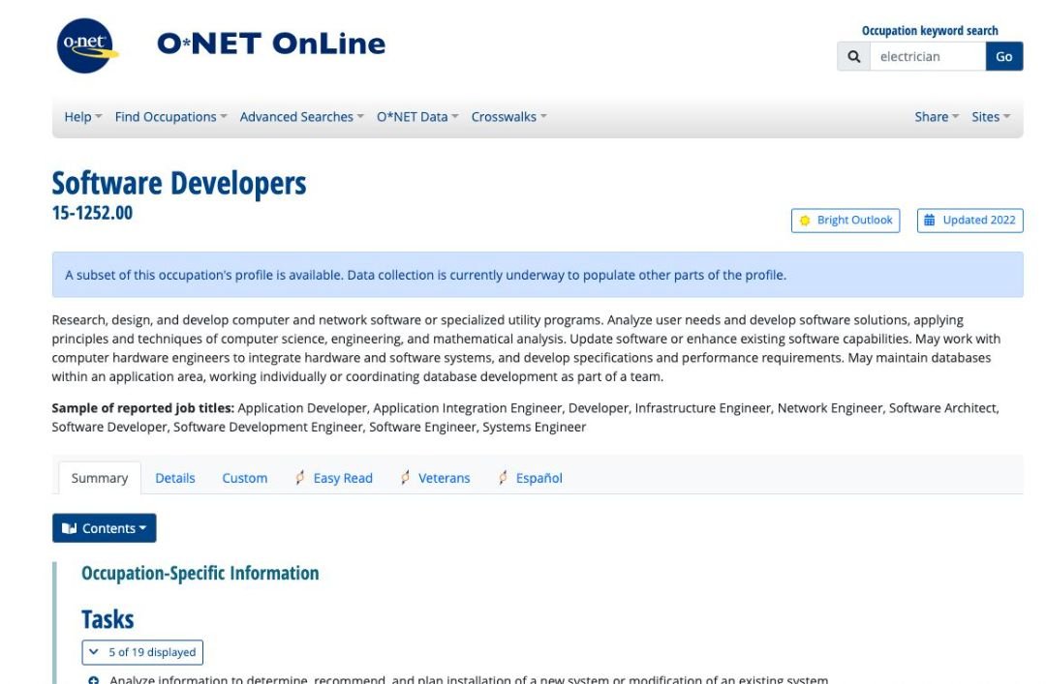Click the magnifying glass search icon
1046x684 pixels.
click(x=854, y=57)
